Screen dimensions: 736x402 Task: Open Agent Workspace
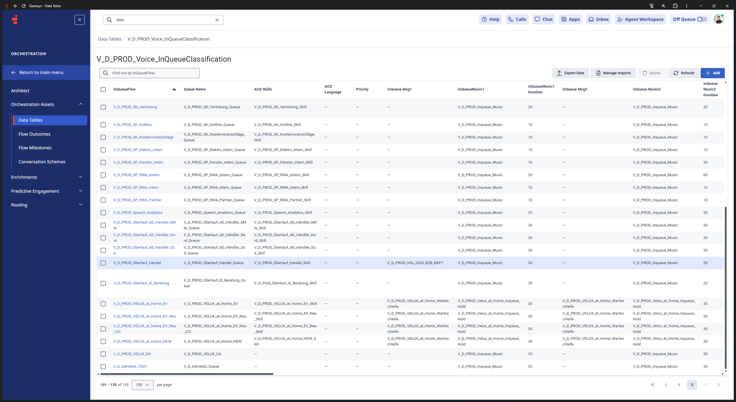[640, 19]
